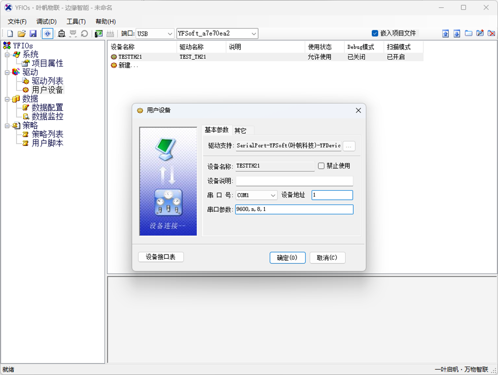This screenshot has width=498, height=375.
Task: Click the 设备接口表 button
Action: coord(161,257)
